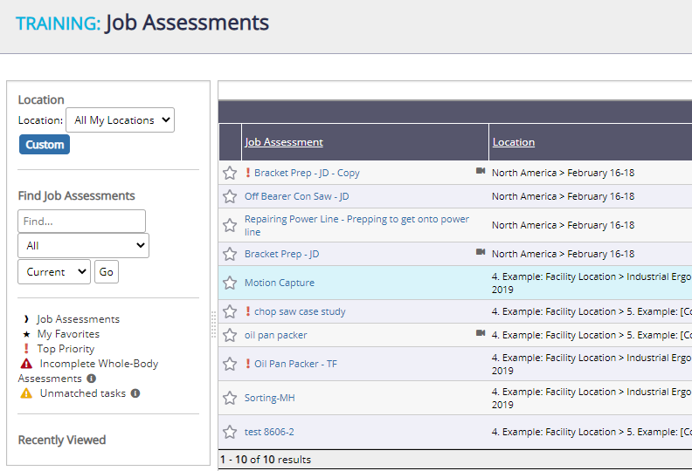This screenshot has width=692, height=471.
Task: Focus the Find... search field
Action: (x=81, y=222)
